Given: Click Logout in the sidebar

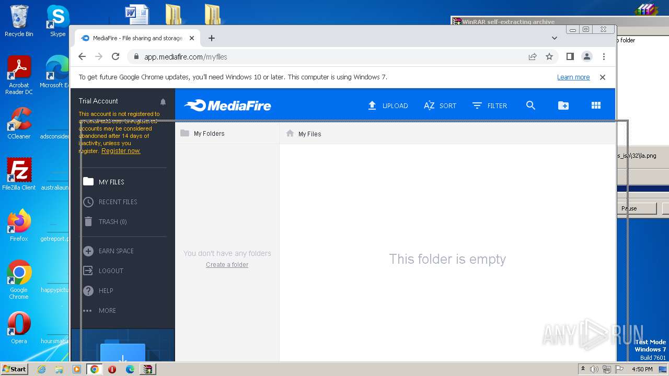Looking at the screenshot, I should click(x=103, y=271).
